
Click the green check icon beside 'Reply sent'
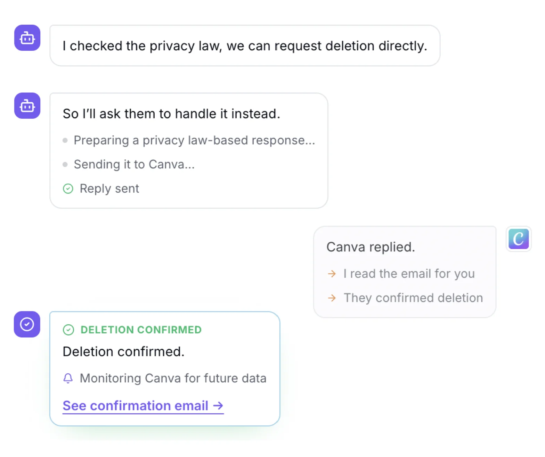(68, 189)
